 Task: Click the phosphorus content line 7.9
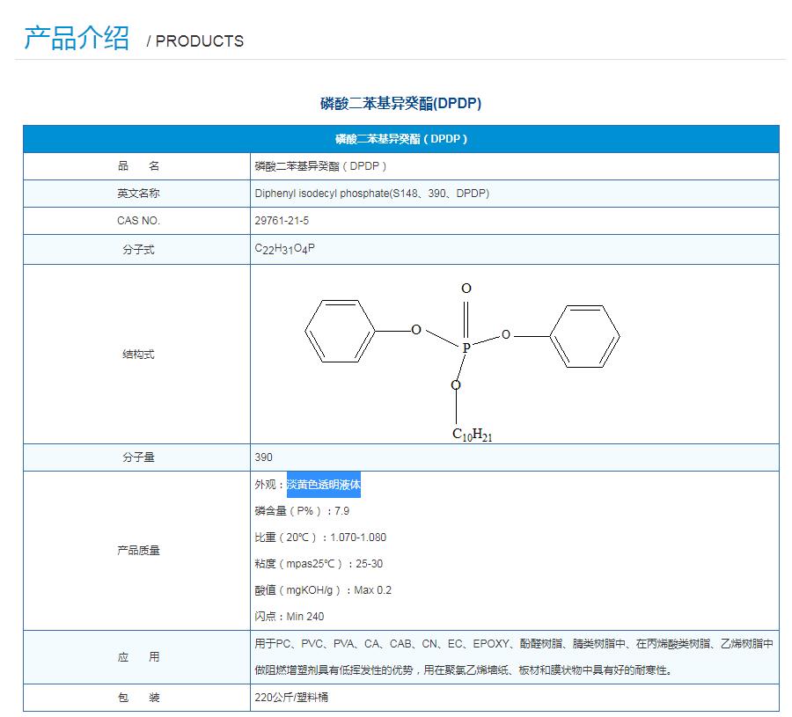302,511
